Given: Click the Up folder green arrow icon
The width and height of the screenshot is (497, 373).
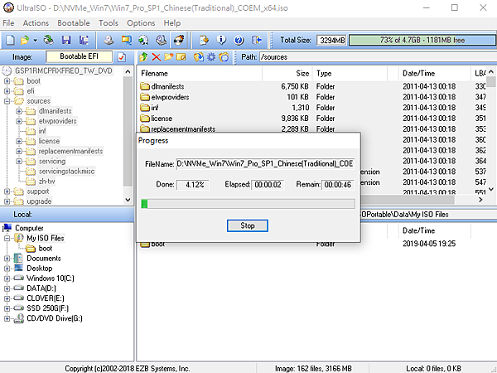Looking at the screenshot, I should [143, 57].
